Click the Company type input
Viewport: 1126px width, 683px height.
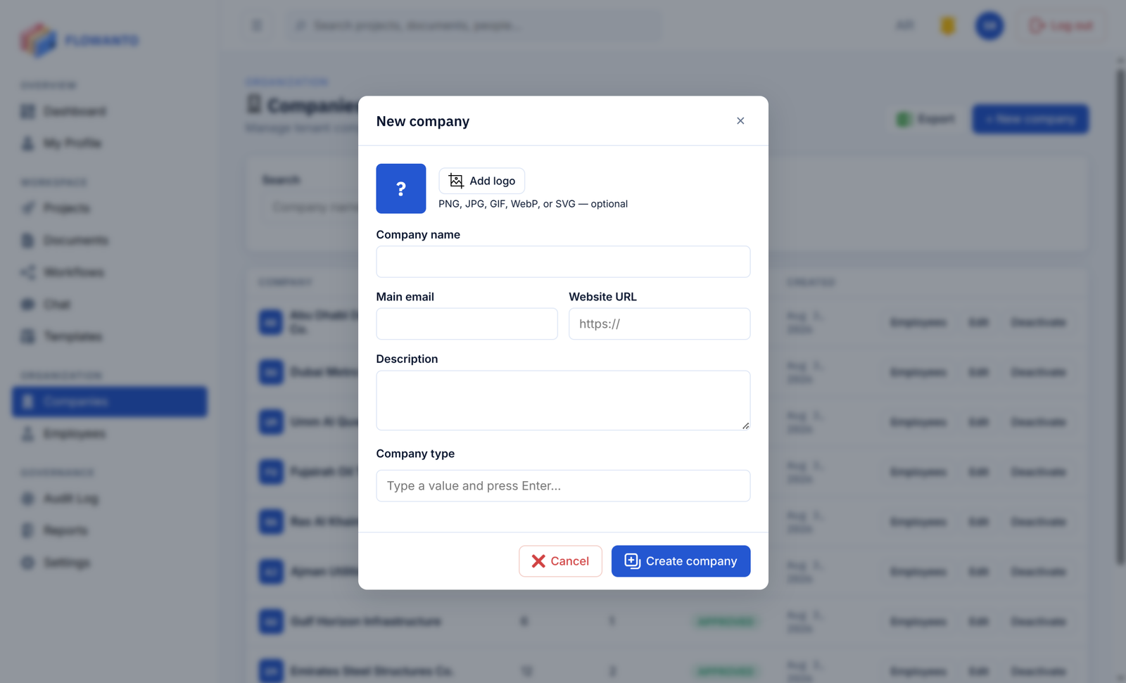pos(563,485)
